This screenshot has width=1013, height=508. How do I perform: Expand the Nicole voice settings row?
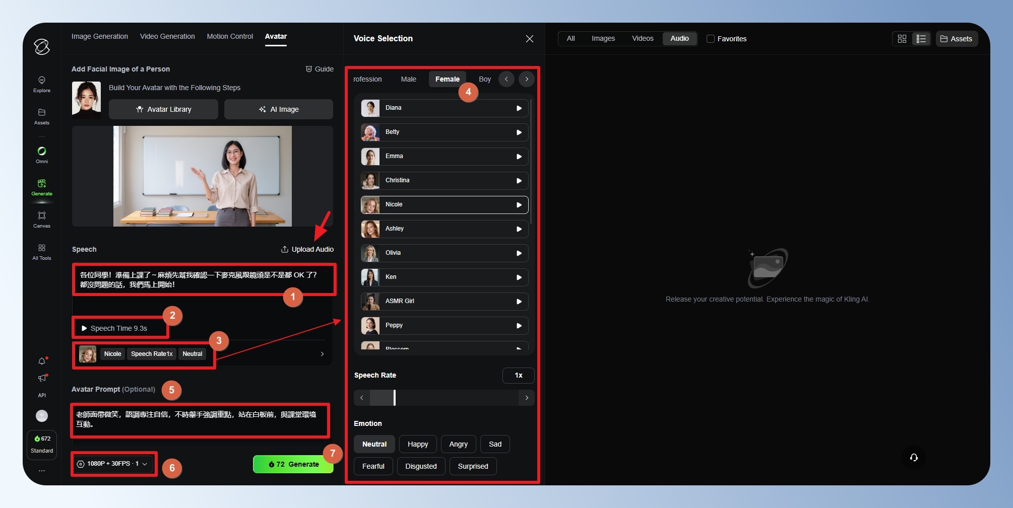click(x=322, y=354)
